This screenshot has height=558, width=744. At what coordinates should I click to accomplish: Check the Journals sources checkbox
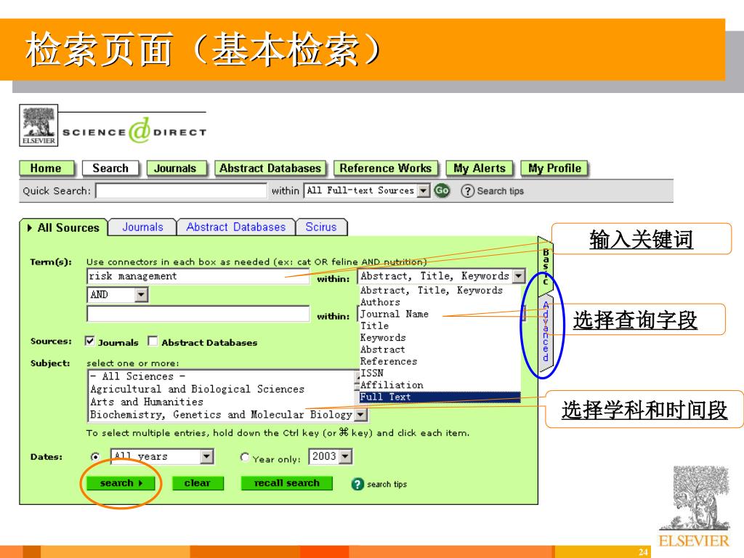(x=89, y=341)
